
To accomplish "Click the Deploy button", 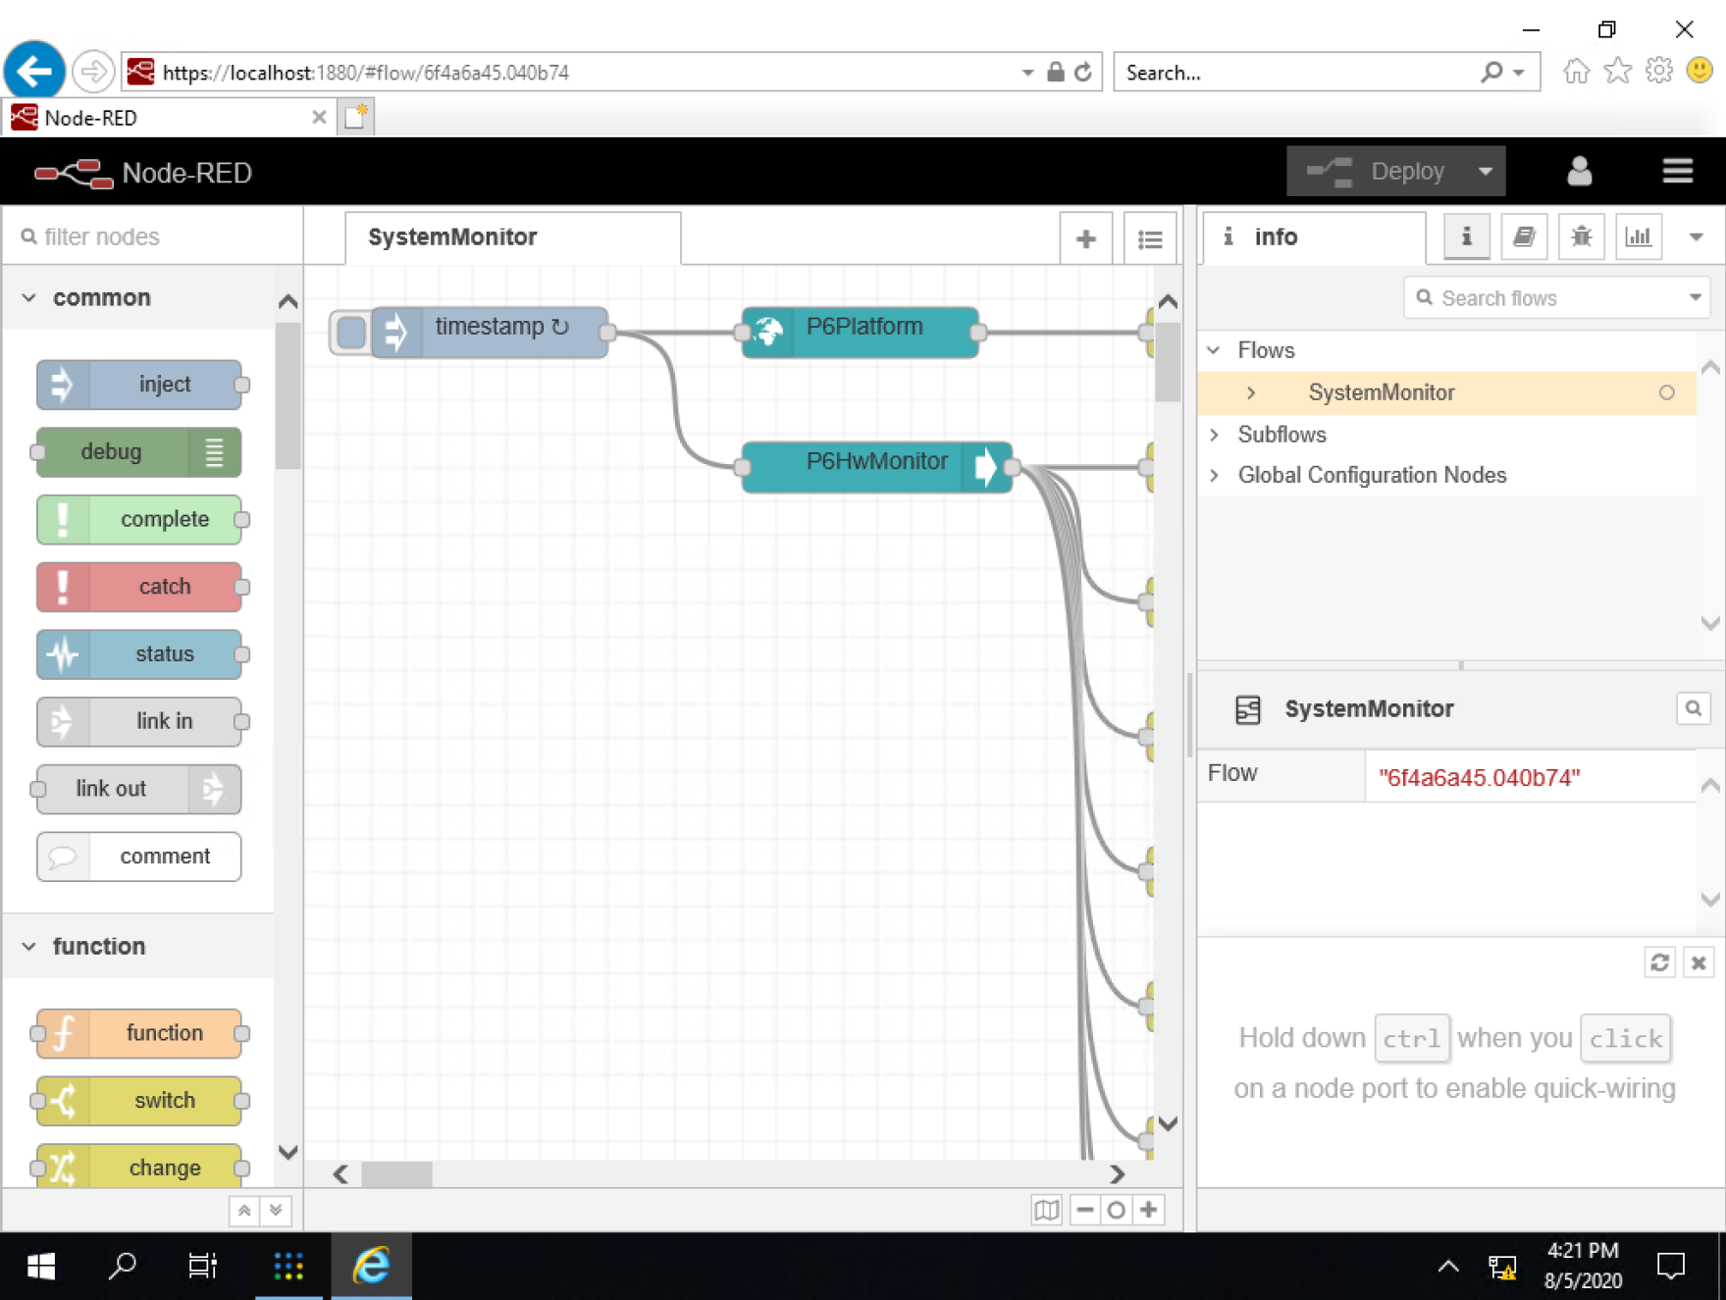I will pyautogui.click(x=1382, y=172).
